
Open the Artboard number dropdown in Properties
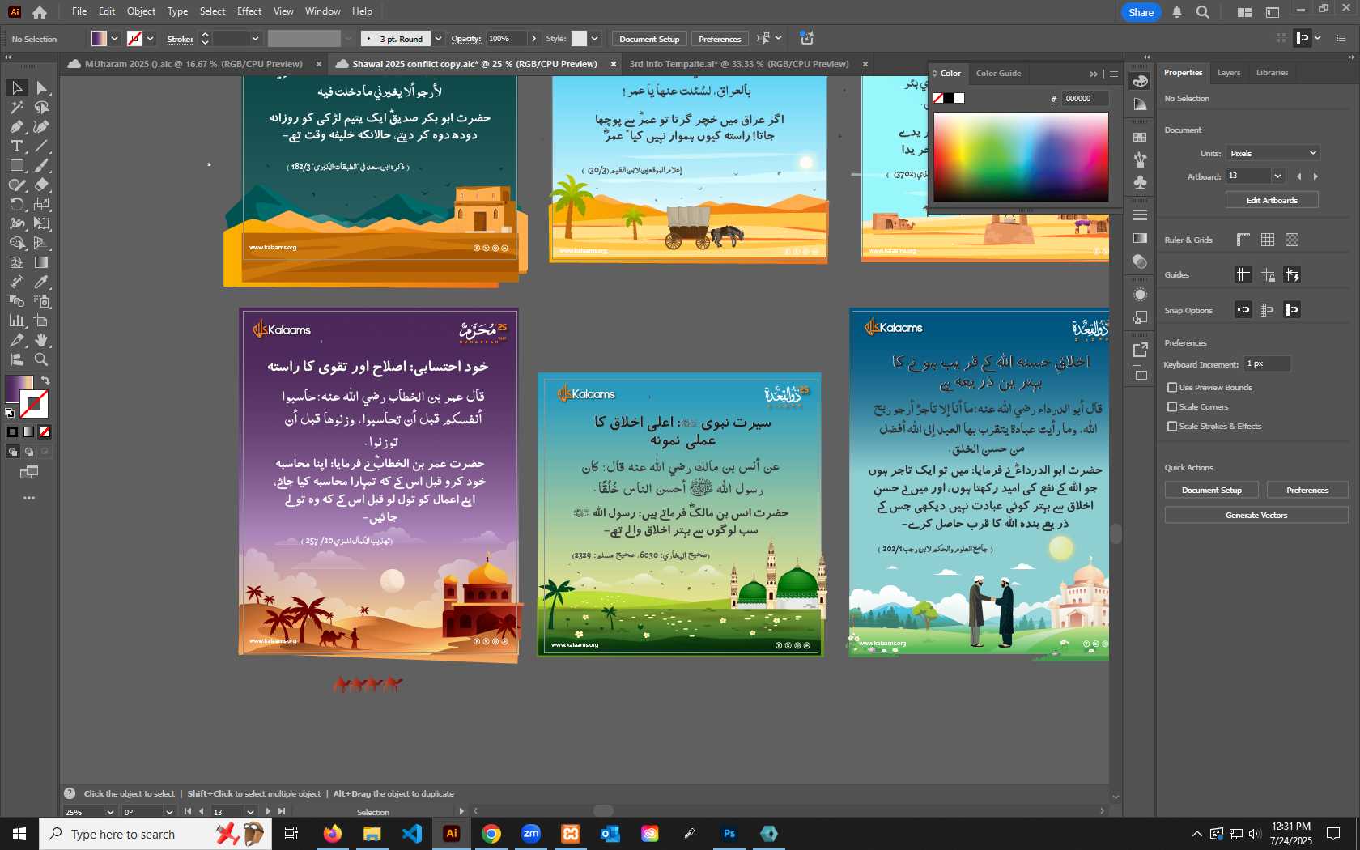(x=1277, y=176)
